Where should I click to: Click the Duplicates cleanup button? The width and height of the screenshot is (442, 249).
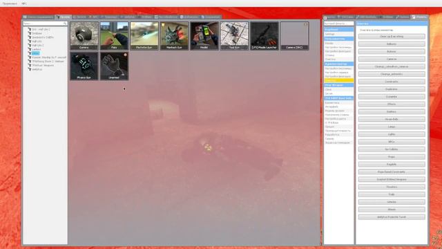(x=392, y=89)
